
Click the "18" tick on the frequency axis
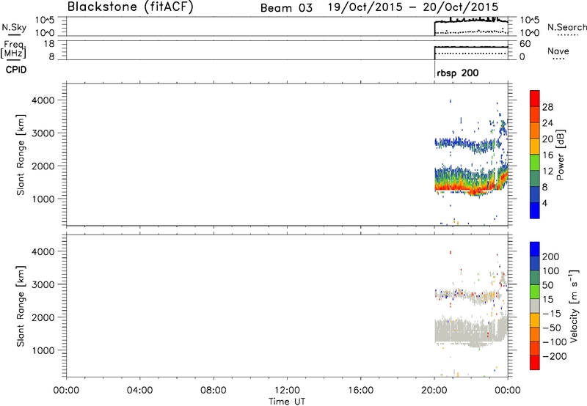pyautogui.click(x=49, y=44)
